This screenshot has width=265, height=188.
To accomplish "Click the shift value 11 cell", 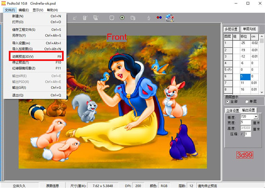I will 245,83.
